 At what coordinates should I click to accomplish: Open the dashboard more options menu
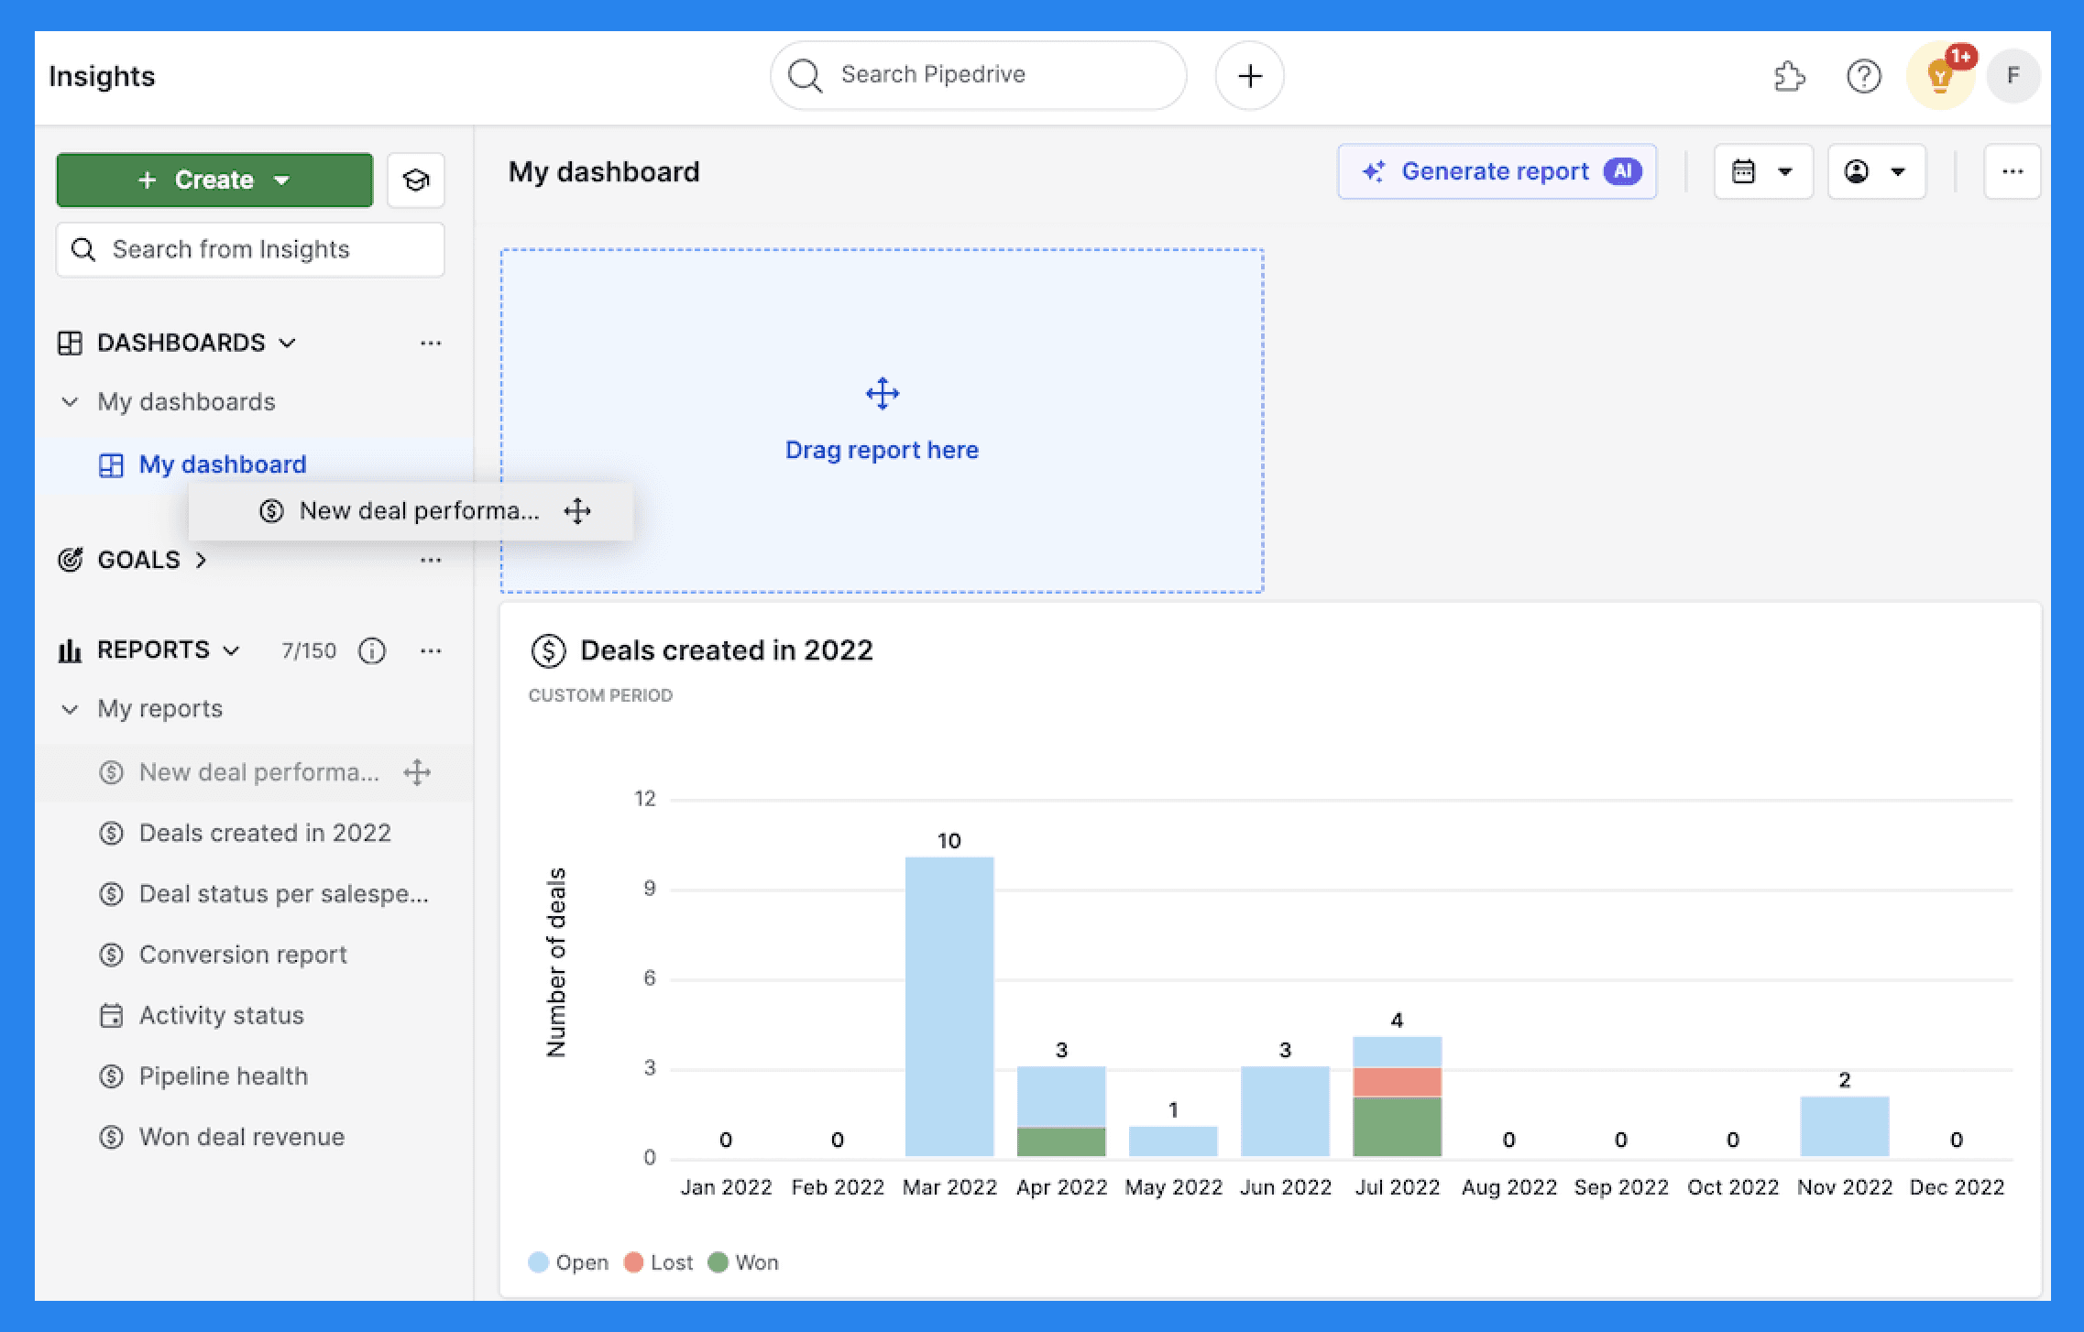click(x=2013, y=171)
